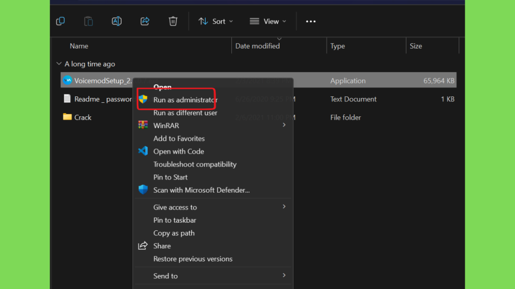Click the Crack folder icon
515x289 pixels.
click(x=67, y=116)
